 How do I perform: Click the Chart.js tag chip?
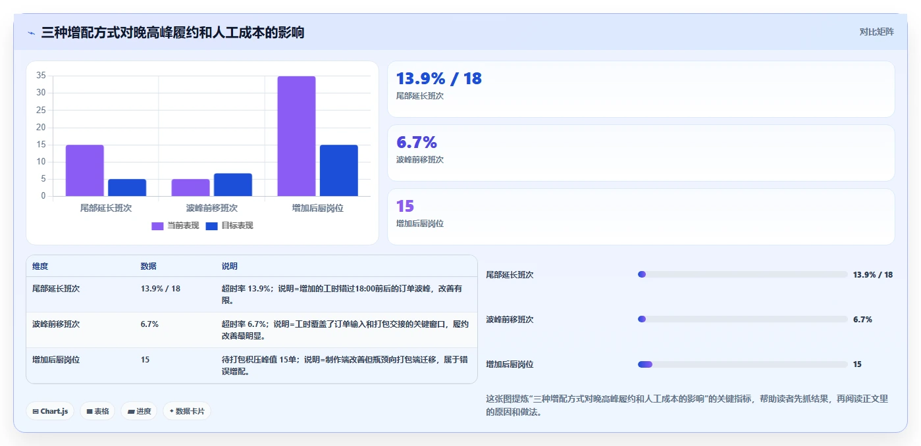(51, 411)
